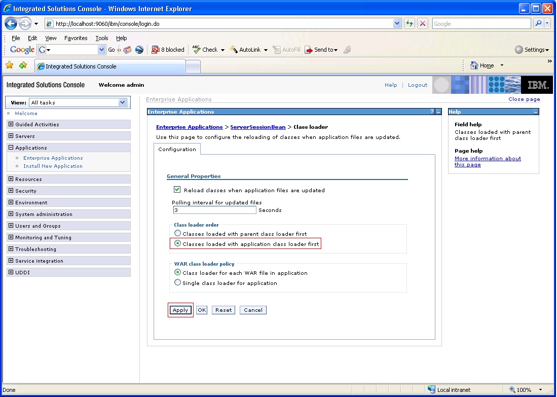Screen dimensions: 557x397
Task: Expand the Troubleshooting navigation section
Action: [x=11, y=249]
